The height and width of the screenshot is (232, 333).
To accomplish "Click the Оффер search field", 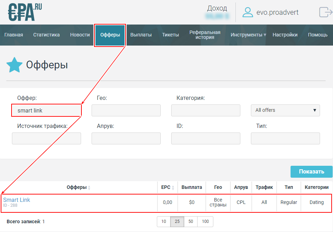I will click(46, 110).
